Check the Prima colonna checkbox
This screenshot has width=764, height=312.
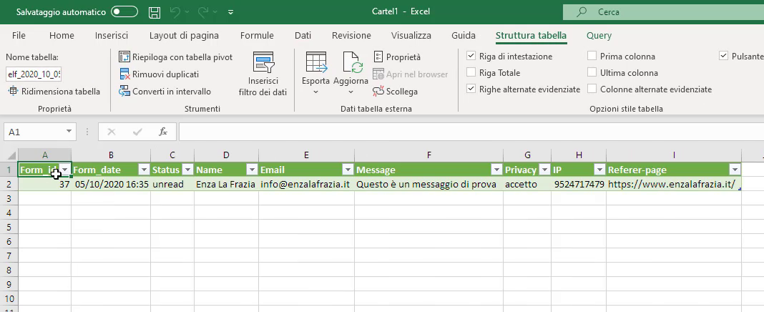coord(592,56)
